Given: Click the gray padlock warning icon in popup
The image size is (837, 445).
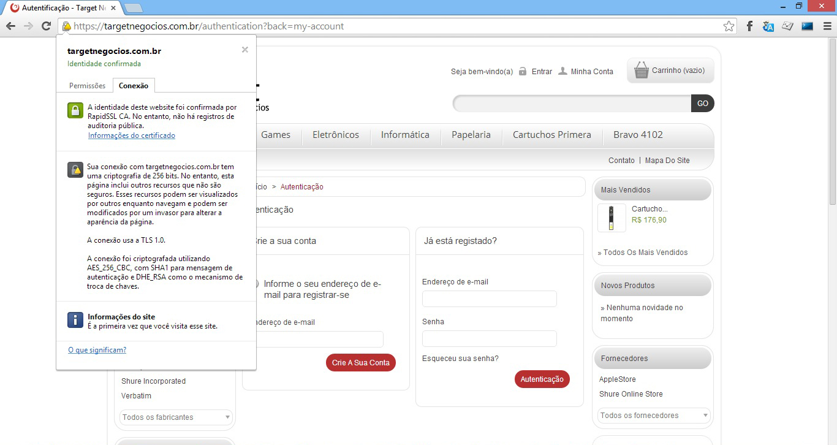Looking at the screenshot, I should pos(75,170).
